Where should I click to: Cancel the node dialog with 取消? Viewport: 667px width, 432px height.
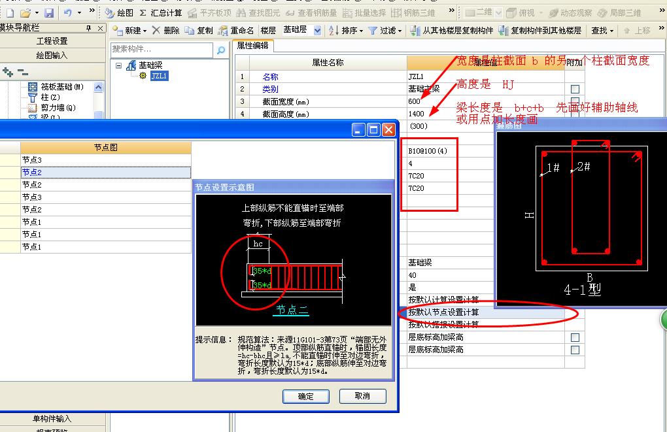point(362,396)
